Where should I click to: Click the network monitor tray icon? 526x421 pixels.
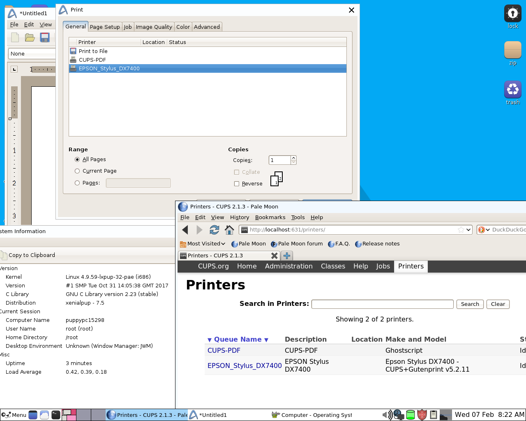(398, 415)
